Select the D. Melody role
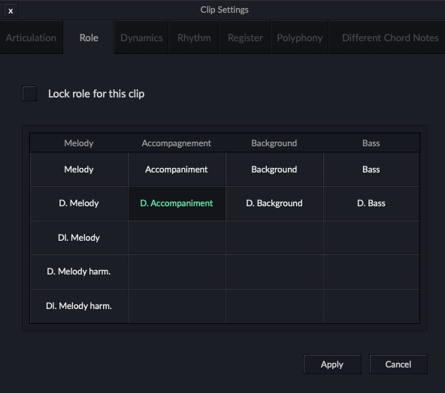The width and height of the screenshot is (445, 393). (79, 203)
